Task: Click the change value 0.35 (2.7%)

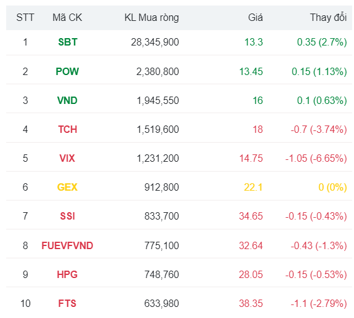Action: (x=322, y=42)
